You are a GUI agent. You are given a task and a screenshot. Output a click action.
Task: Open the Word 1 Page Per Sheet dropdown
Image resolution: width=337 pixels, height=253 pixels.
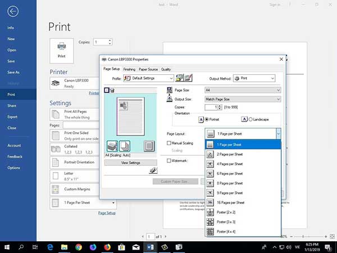[x=83, y=202]
